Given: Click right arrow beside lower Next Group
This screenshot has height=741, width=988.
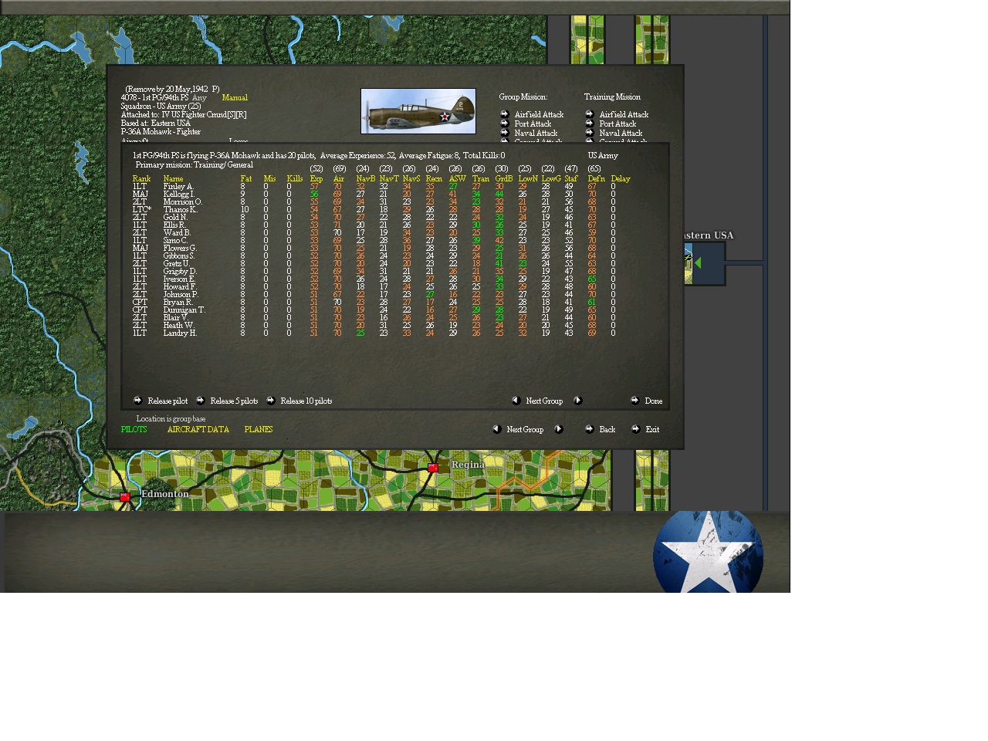Looking at the screenshot, I should pos(558,429).
